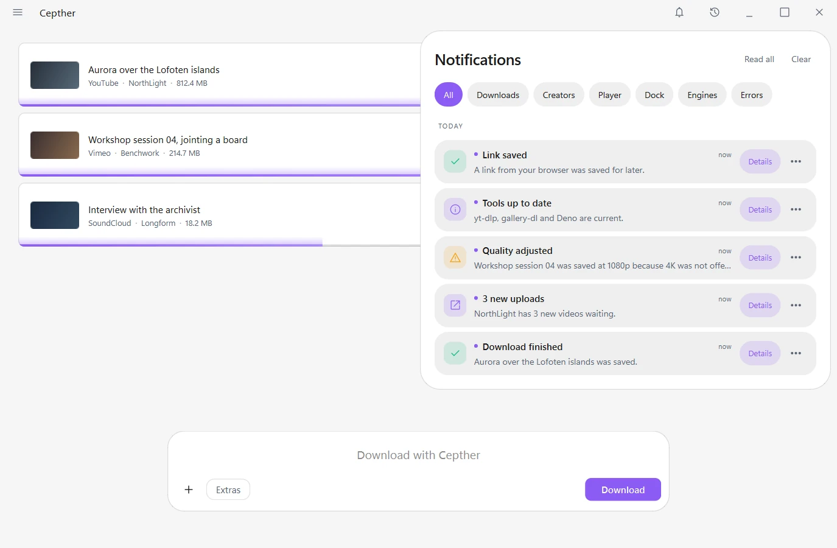Click the info icon on Tools up to date
Viewport: 837px width, 548px height.
tap(455, 209)
